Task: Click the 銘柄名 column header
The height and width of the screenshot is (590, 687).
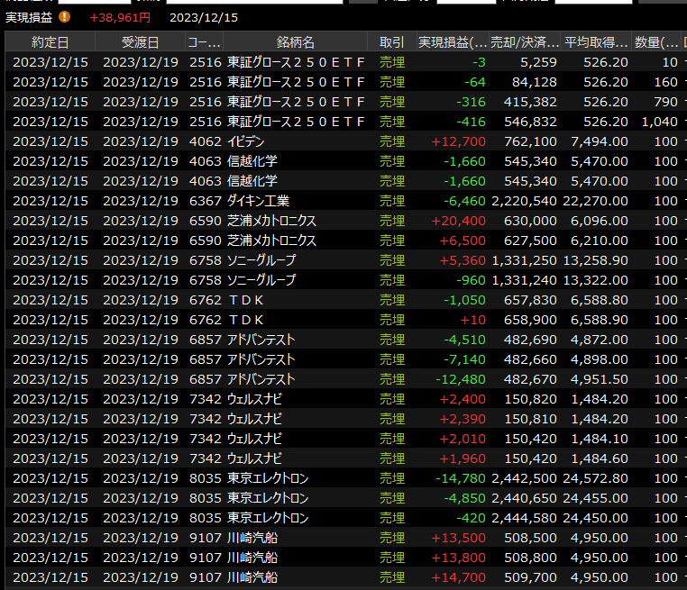Action: (x=295, y=42)
